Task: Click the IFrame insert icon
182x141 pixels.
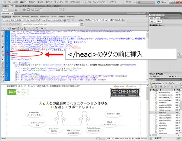Action: pyautogui.click(x=60, y=10)
